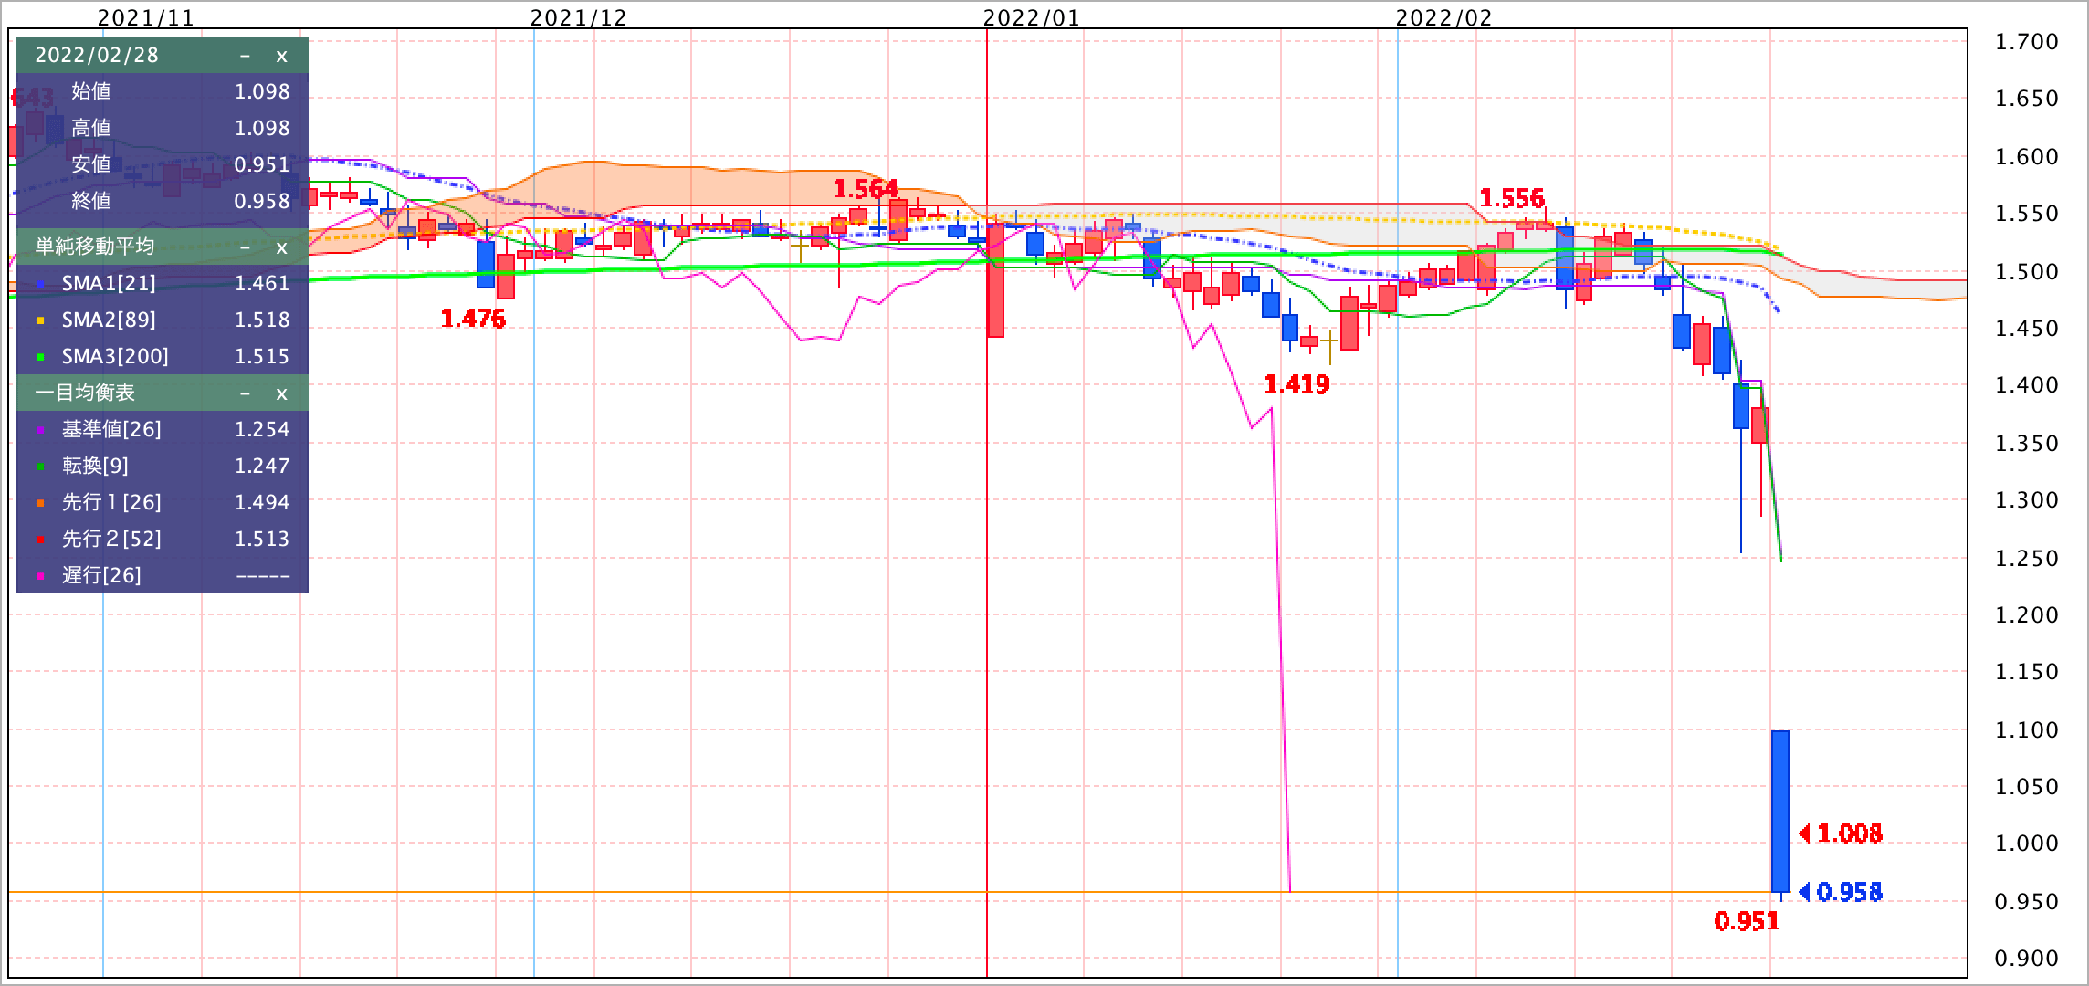
Task: Click the 遅行[26] dashed value
Action: click(x=263, y=576)
